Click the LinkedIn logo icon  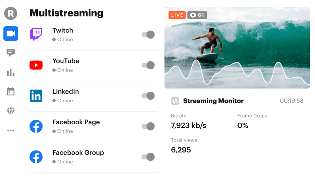point(36,96)
